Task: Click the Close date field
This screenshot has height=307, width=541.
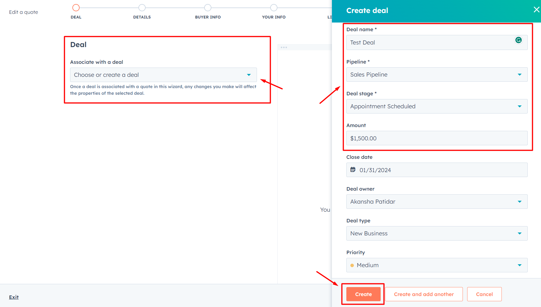Action: 441,170
